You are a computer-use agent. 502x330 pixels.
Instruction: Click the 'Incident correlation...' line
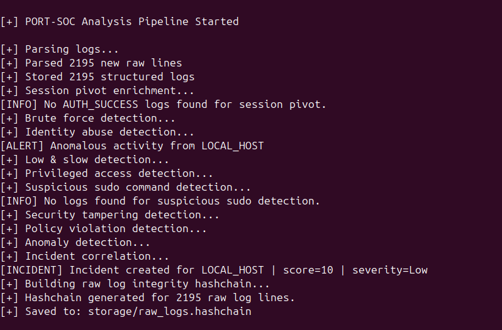pyautogui.click(x=85, y=256)
